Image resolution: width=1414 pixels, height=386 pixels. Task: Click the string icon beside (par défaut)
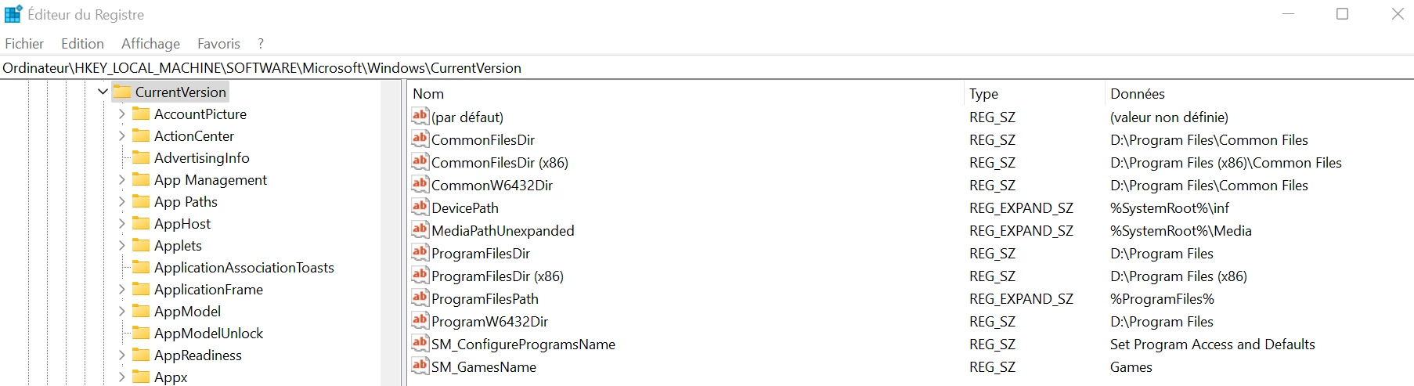coord(420,116)
